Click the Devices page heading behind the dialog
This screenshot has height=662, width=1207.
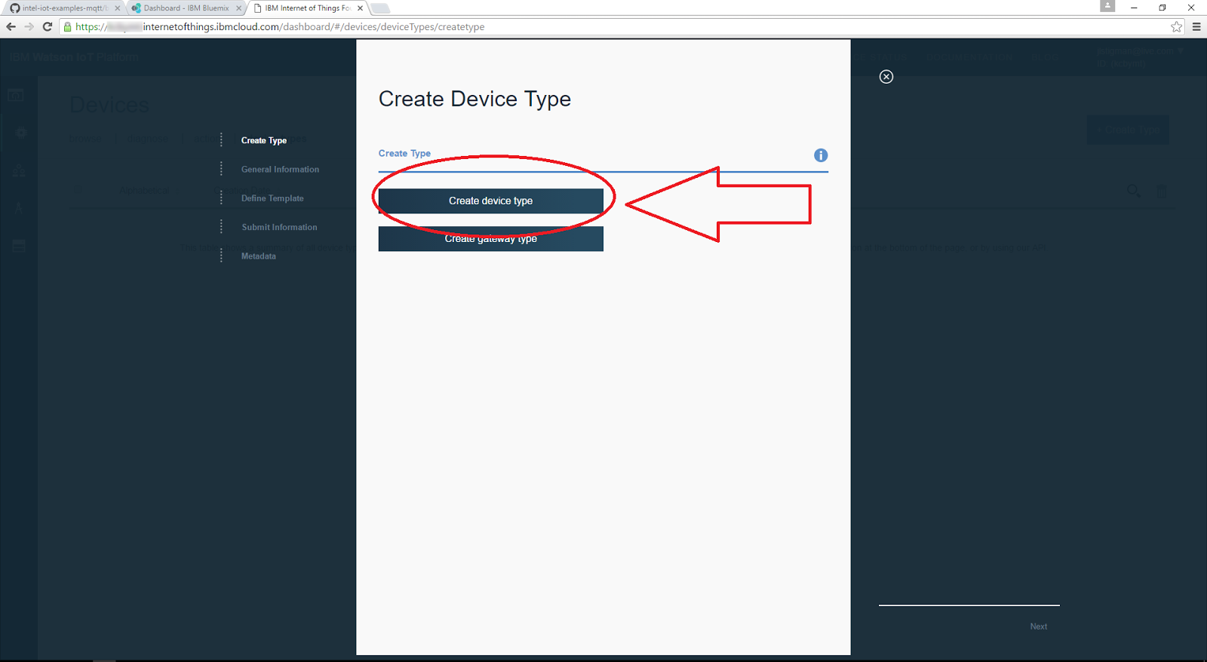pyautogui.click(x=109, y=105)
